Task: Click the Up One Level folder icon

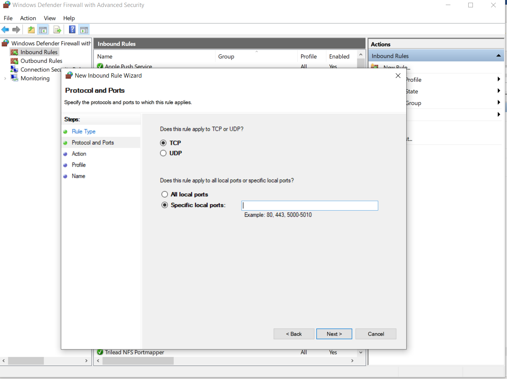Action: 31,30
